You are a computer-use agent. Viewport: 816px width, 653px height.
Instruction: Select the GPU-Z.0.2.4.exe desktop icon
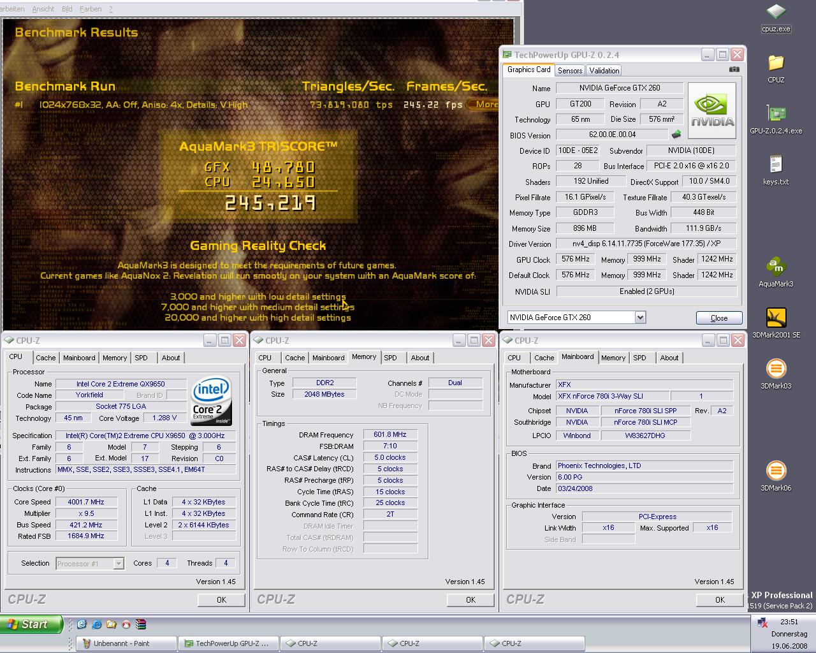[776, 119]
